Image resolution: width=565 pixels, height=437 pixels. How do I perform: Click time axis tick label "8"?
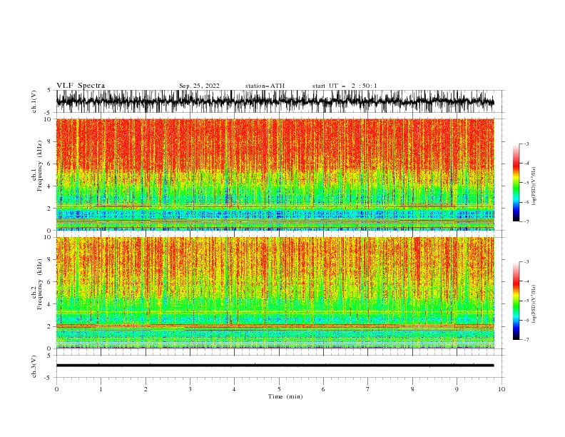412,389
